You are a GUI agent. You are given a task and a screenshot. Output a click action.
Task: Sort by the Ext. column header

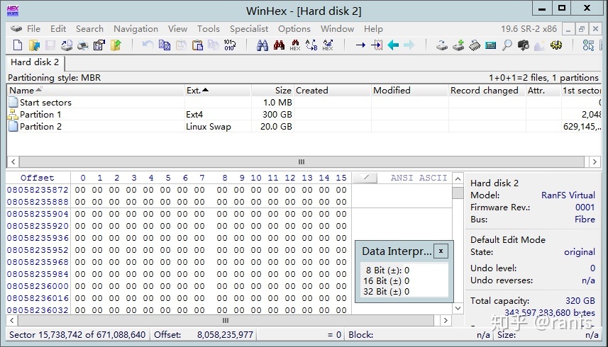[x=217, y=91]
